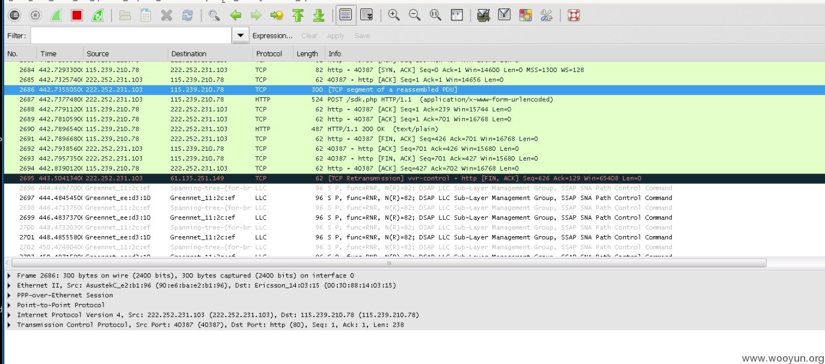Select packet 2699 LLC row
This screenshot has height=364, width=825.
point(414,217)
